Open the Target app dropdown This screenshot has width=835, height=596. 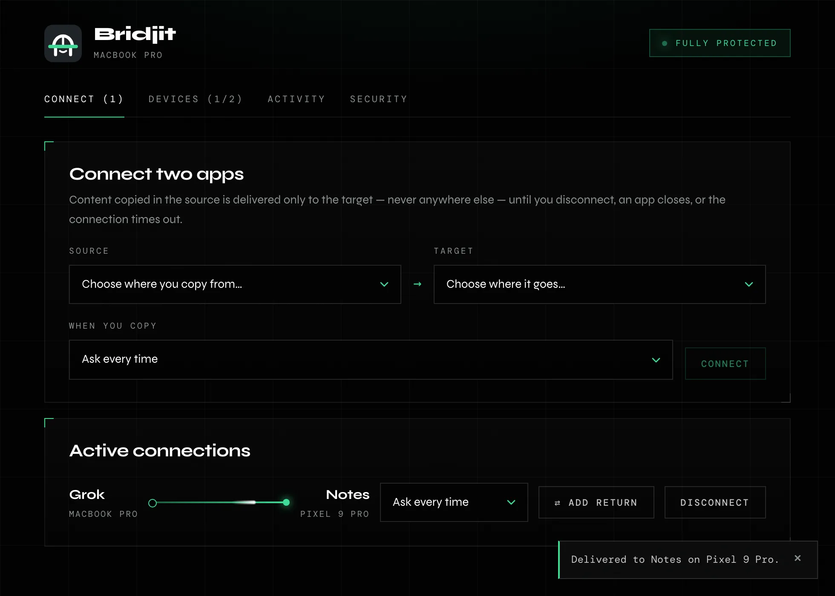click(599, 284)
